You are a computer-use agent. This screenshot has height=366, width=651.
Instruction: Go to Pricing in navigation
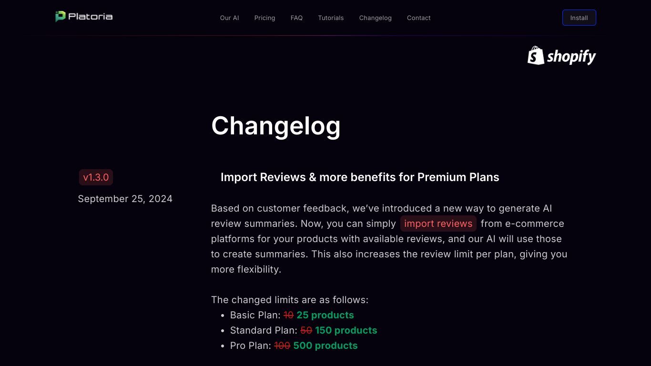pos(264,18)
